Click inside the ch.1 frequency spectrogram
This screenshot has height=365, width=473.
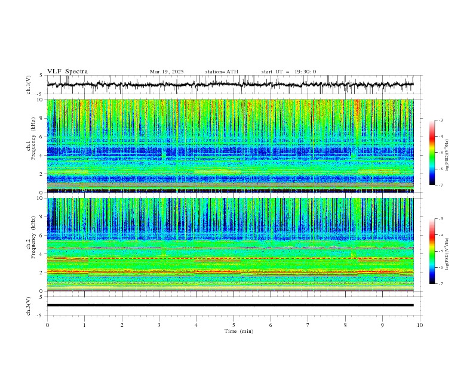(x=231, y=146)
